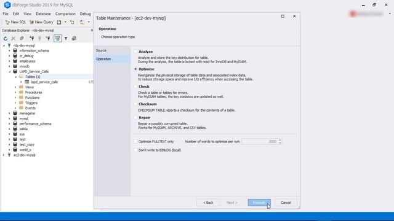Collapse the LAPD_Service_Calls database node
The height and width of the screenshot is (221, 394).
click(x=10, y=72)
